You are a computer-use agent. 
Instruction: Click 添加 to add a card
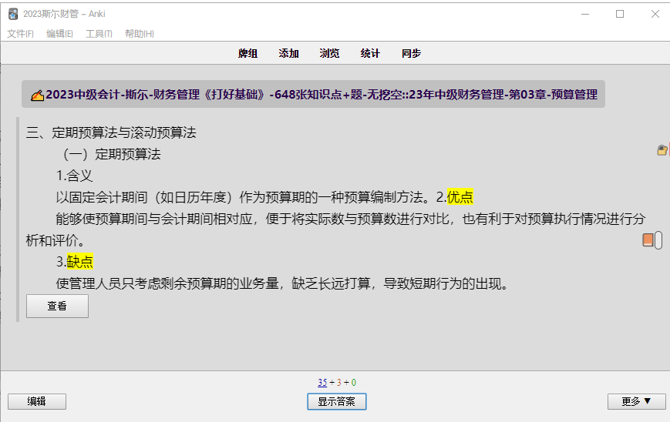click(x=288, y=53)
